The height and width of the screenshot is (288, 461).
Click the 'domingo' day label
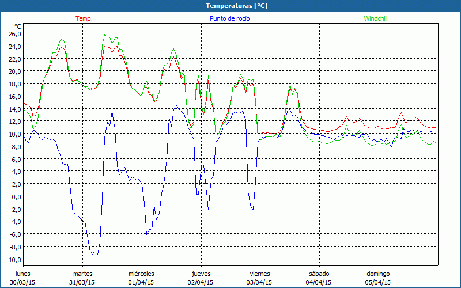378,274
